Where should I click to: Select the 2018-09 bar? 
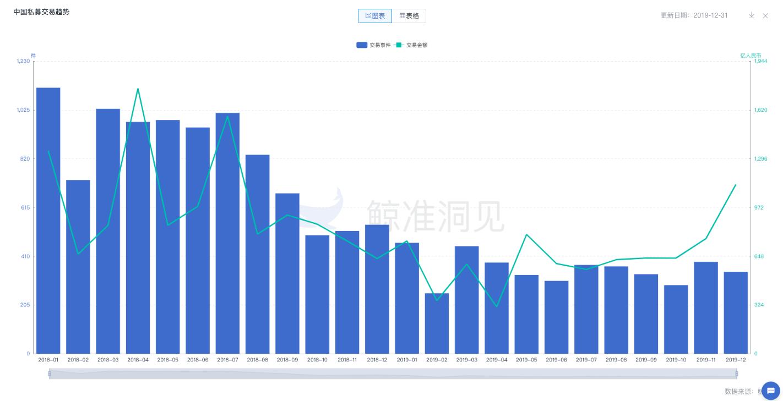point(287,273)
